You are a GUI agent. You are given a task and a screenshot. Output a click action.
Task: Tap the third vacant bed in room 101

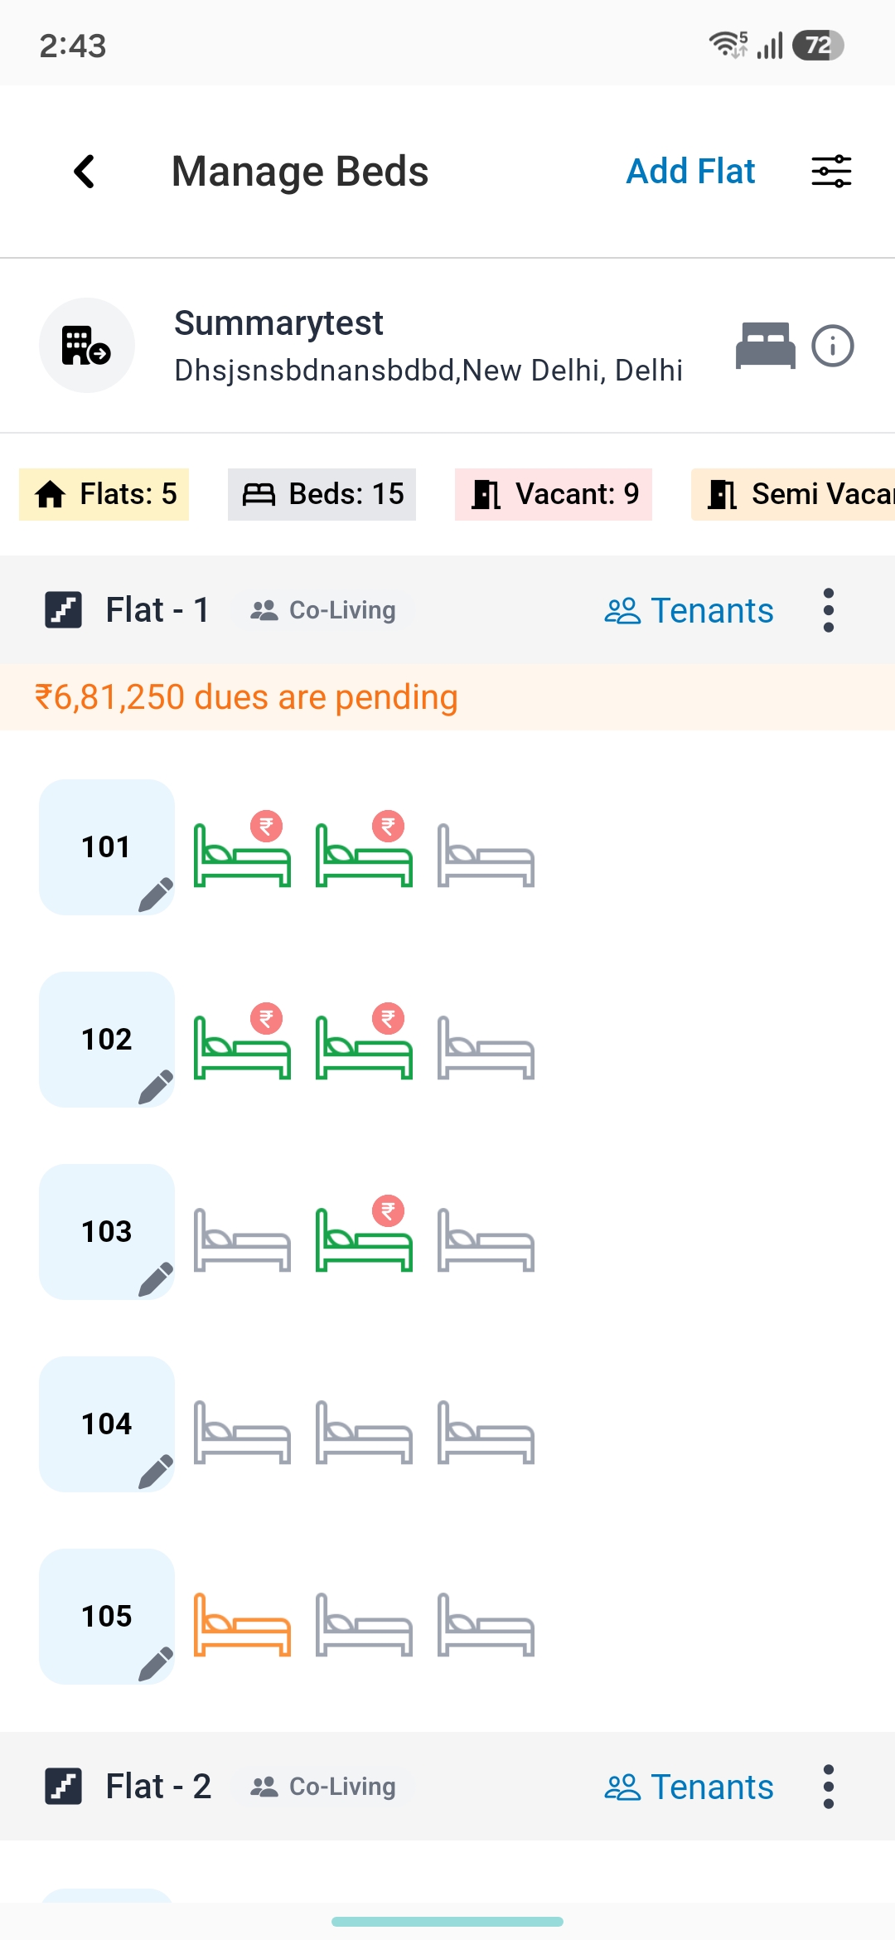pyautogui.click(x=486, y=856)
